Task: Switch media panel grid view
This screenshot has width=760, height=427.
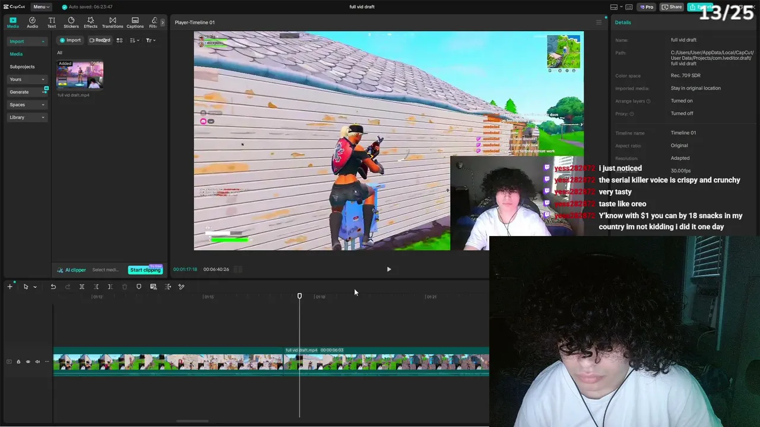Action: pyautogui.click(x=119, y=40)
